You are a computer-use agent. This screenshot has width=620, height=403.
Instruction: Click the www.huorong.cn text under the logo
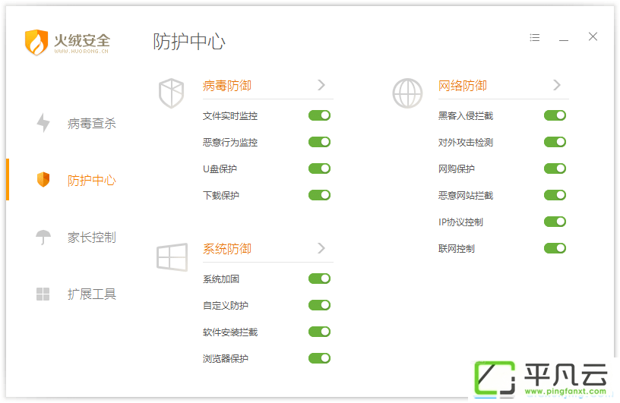(x=81, y=52)
